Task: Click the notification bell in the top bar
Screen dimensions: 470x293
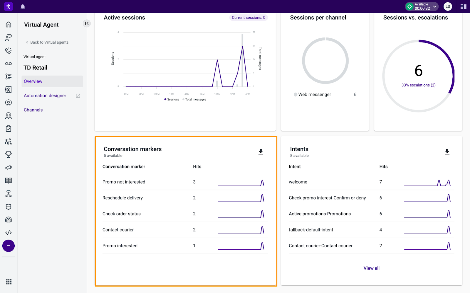Action: tap(23, 6)
